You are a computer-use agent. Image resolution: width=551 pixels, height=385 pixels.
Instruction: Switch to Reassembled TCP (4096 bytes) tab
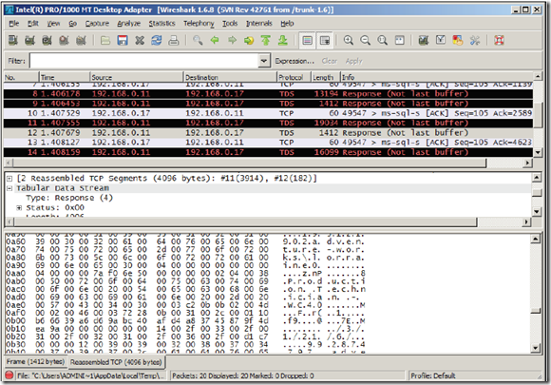click(x=116, y=362)
